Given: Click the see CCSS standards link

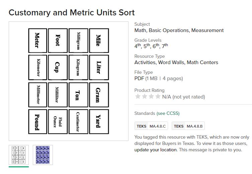Looking at the screenshot, I should point(168,114).
